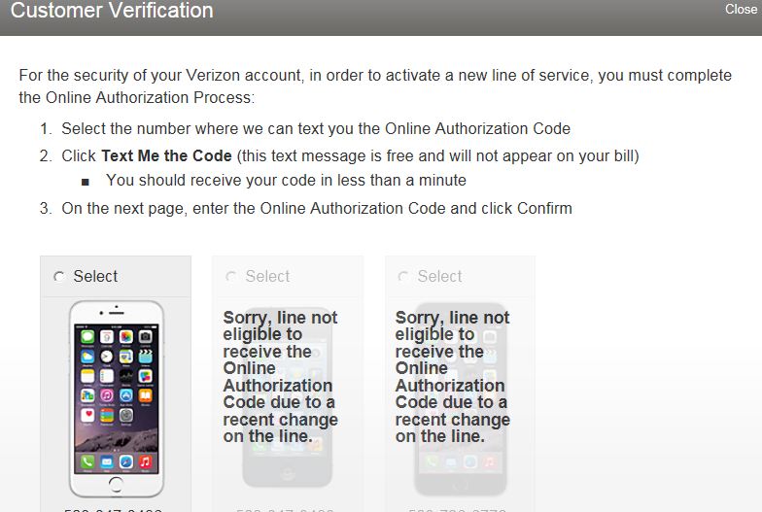Select the disabled third line's radio button
This screenshot has height=512, width=762.
click(403, 276)
